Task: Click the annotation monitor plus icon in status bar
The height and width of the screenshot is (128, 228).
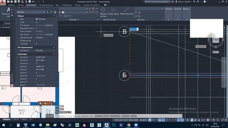Action: [214, 120]
